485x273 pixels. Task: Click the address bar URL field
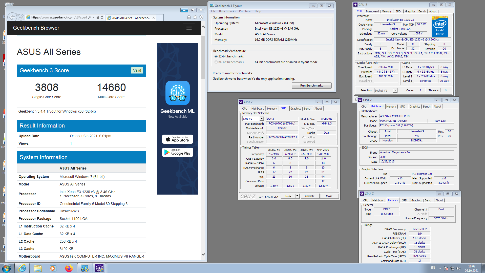point(59,17)
